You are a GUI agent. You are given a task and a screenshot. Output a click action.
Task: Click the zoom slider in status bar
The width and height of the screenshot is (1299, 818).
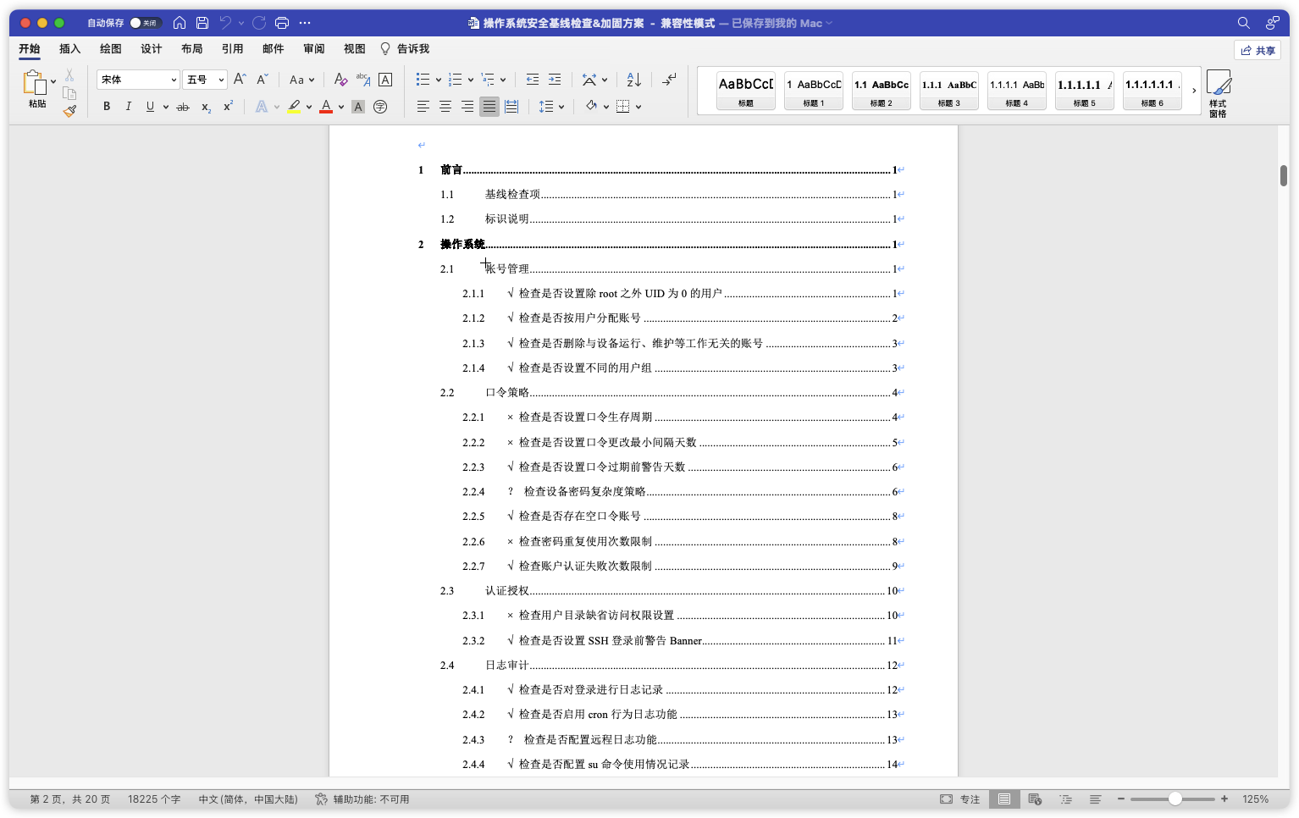click(1175, 799)
